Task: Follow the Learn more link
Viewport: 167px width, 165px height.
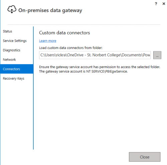Action: (48, 41)
